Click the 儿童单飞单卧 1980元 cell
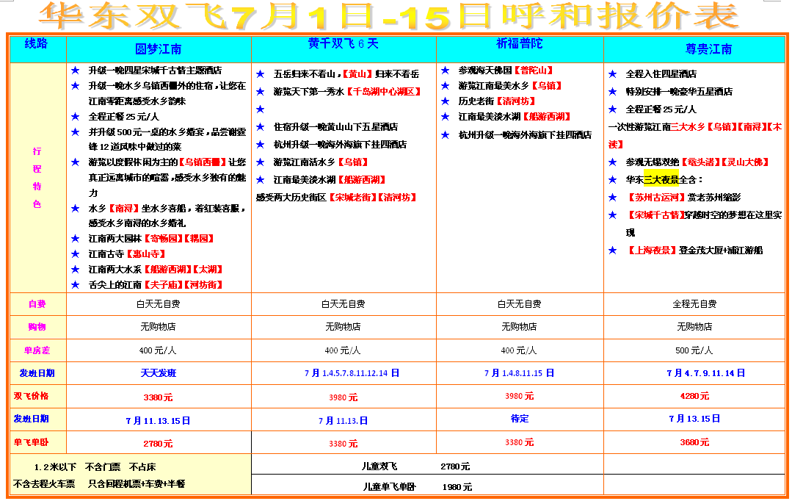This screenshot has height=501, width=792. tap(417, 486)
